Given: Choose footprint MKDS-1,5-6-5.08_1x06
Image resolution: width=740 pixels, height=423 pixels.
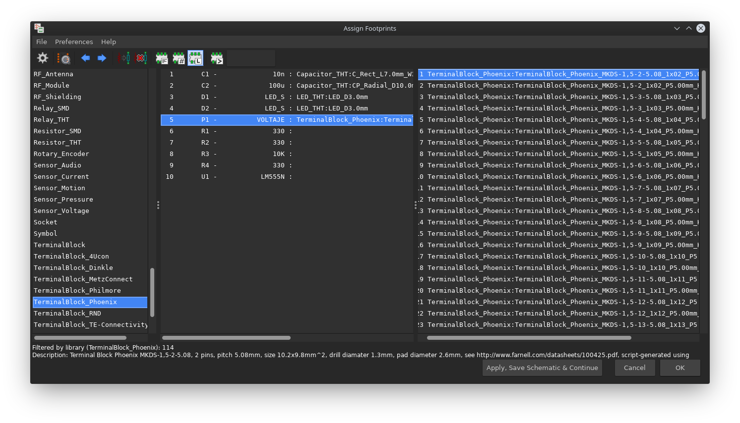Looking at the screenshot, I should tap(558, 165).
